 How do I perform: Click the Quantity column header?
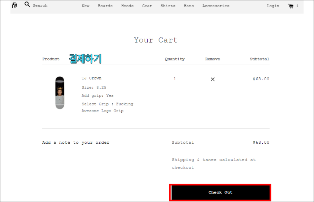pos(175,59)
